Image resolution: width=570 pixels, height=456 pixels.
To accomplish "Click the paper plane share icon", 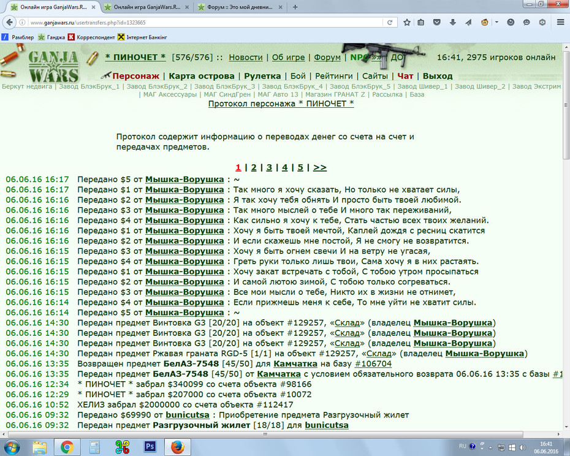I will 468,22.
